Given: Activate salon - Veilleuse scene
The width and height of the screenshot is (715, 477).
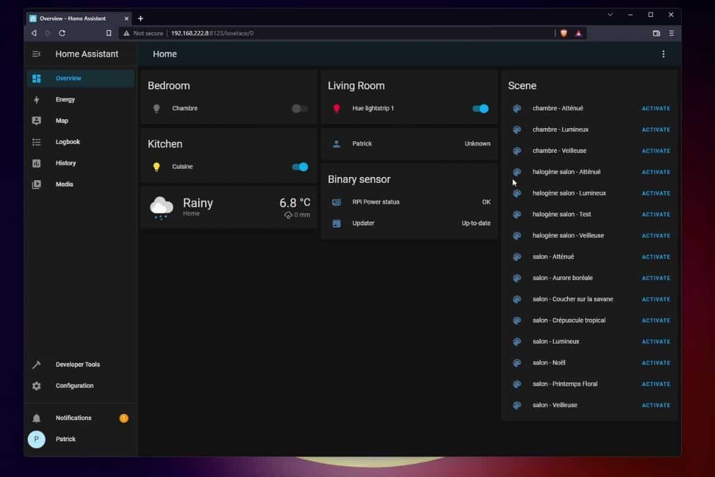Looking at the screenshot, I should pyautogui.click(x=656, y=405).
